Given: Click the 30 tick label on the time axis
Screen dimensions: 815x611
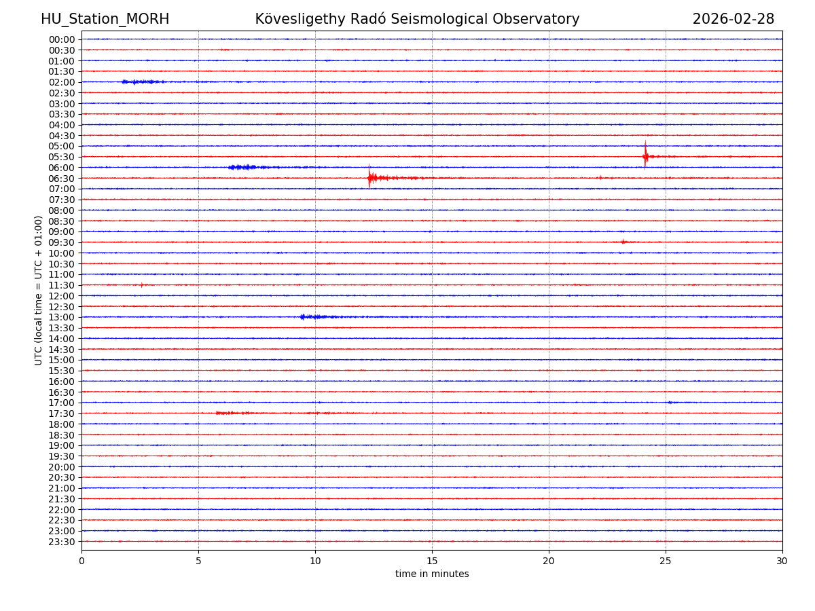Looking at the screenshot, I should tap(782, 561).
